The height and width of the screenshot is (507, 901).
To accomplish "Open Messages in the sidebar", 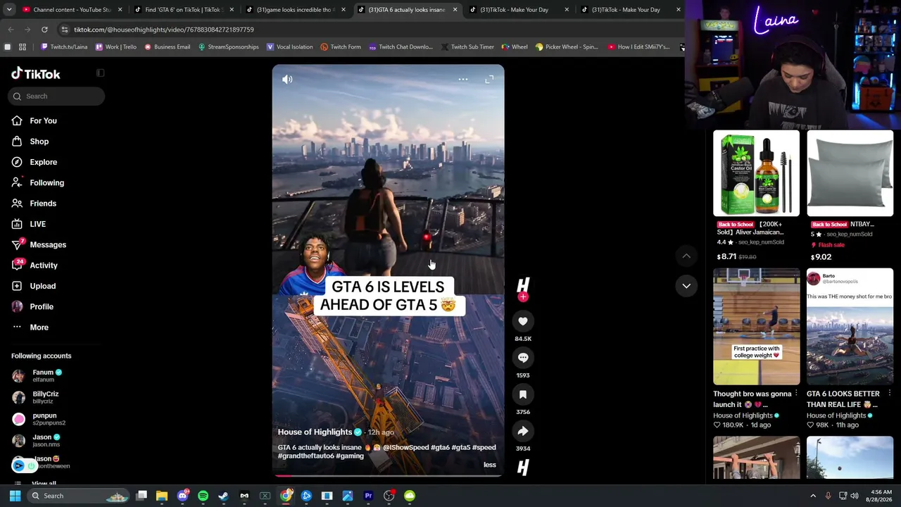I will coord(47,245).
